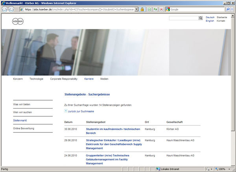This screenshot has height=172, width=236.
Task: Click Körber AG in the Gesellschaft column
Action: point(173,129)
